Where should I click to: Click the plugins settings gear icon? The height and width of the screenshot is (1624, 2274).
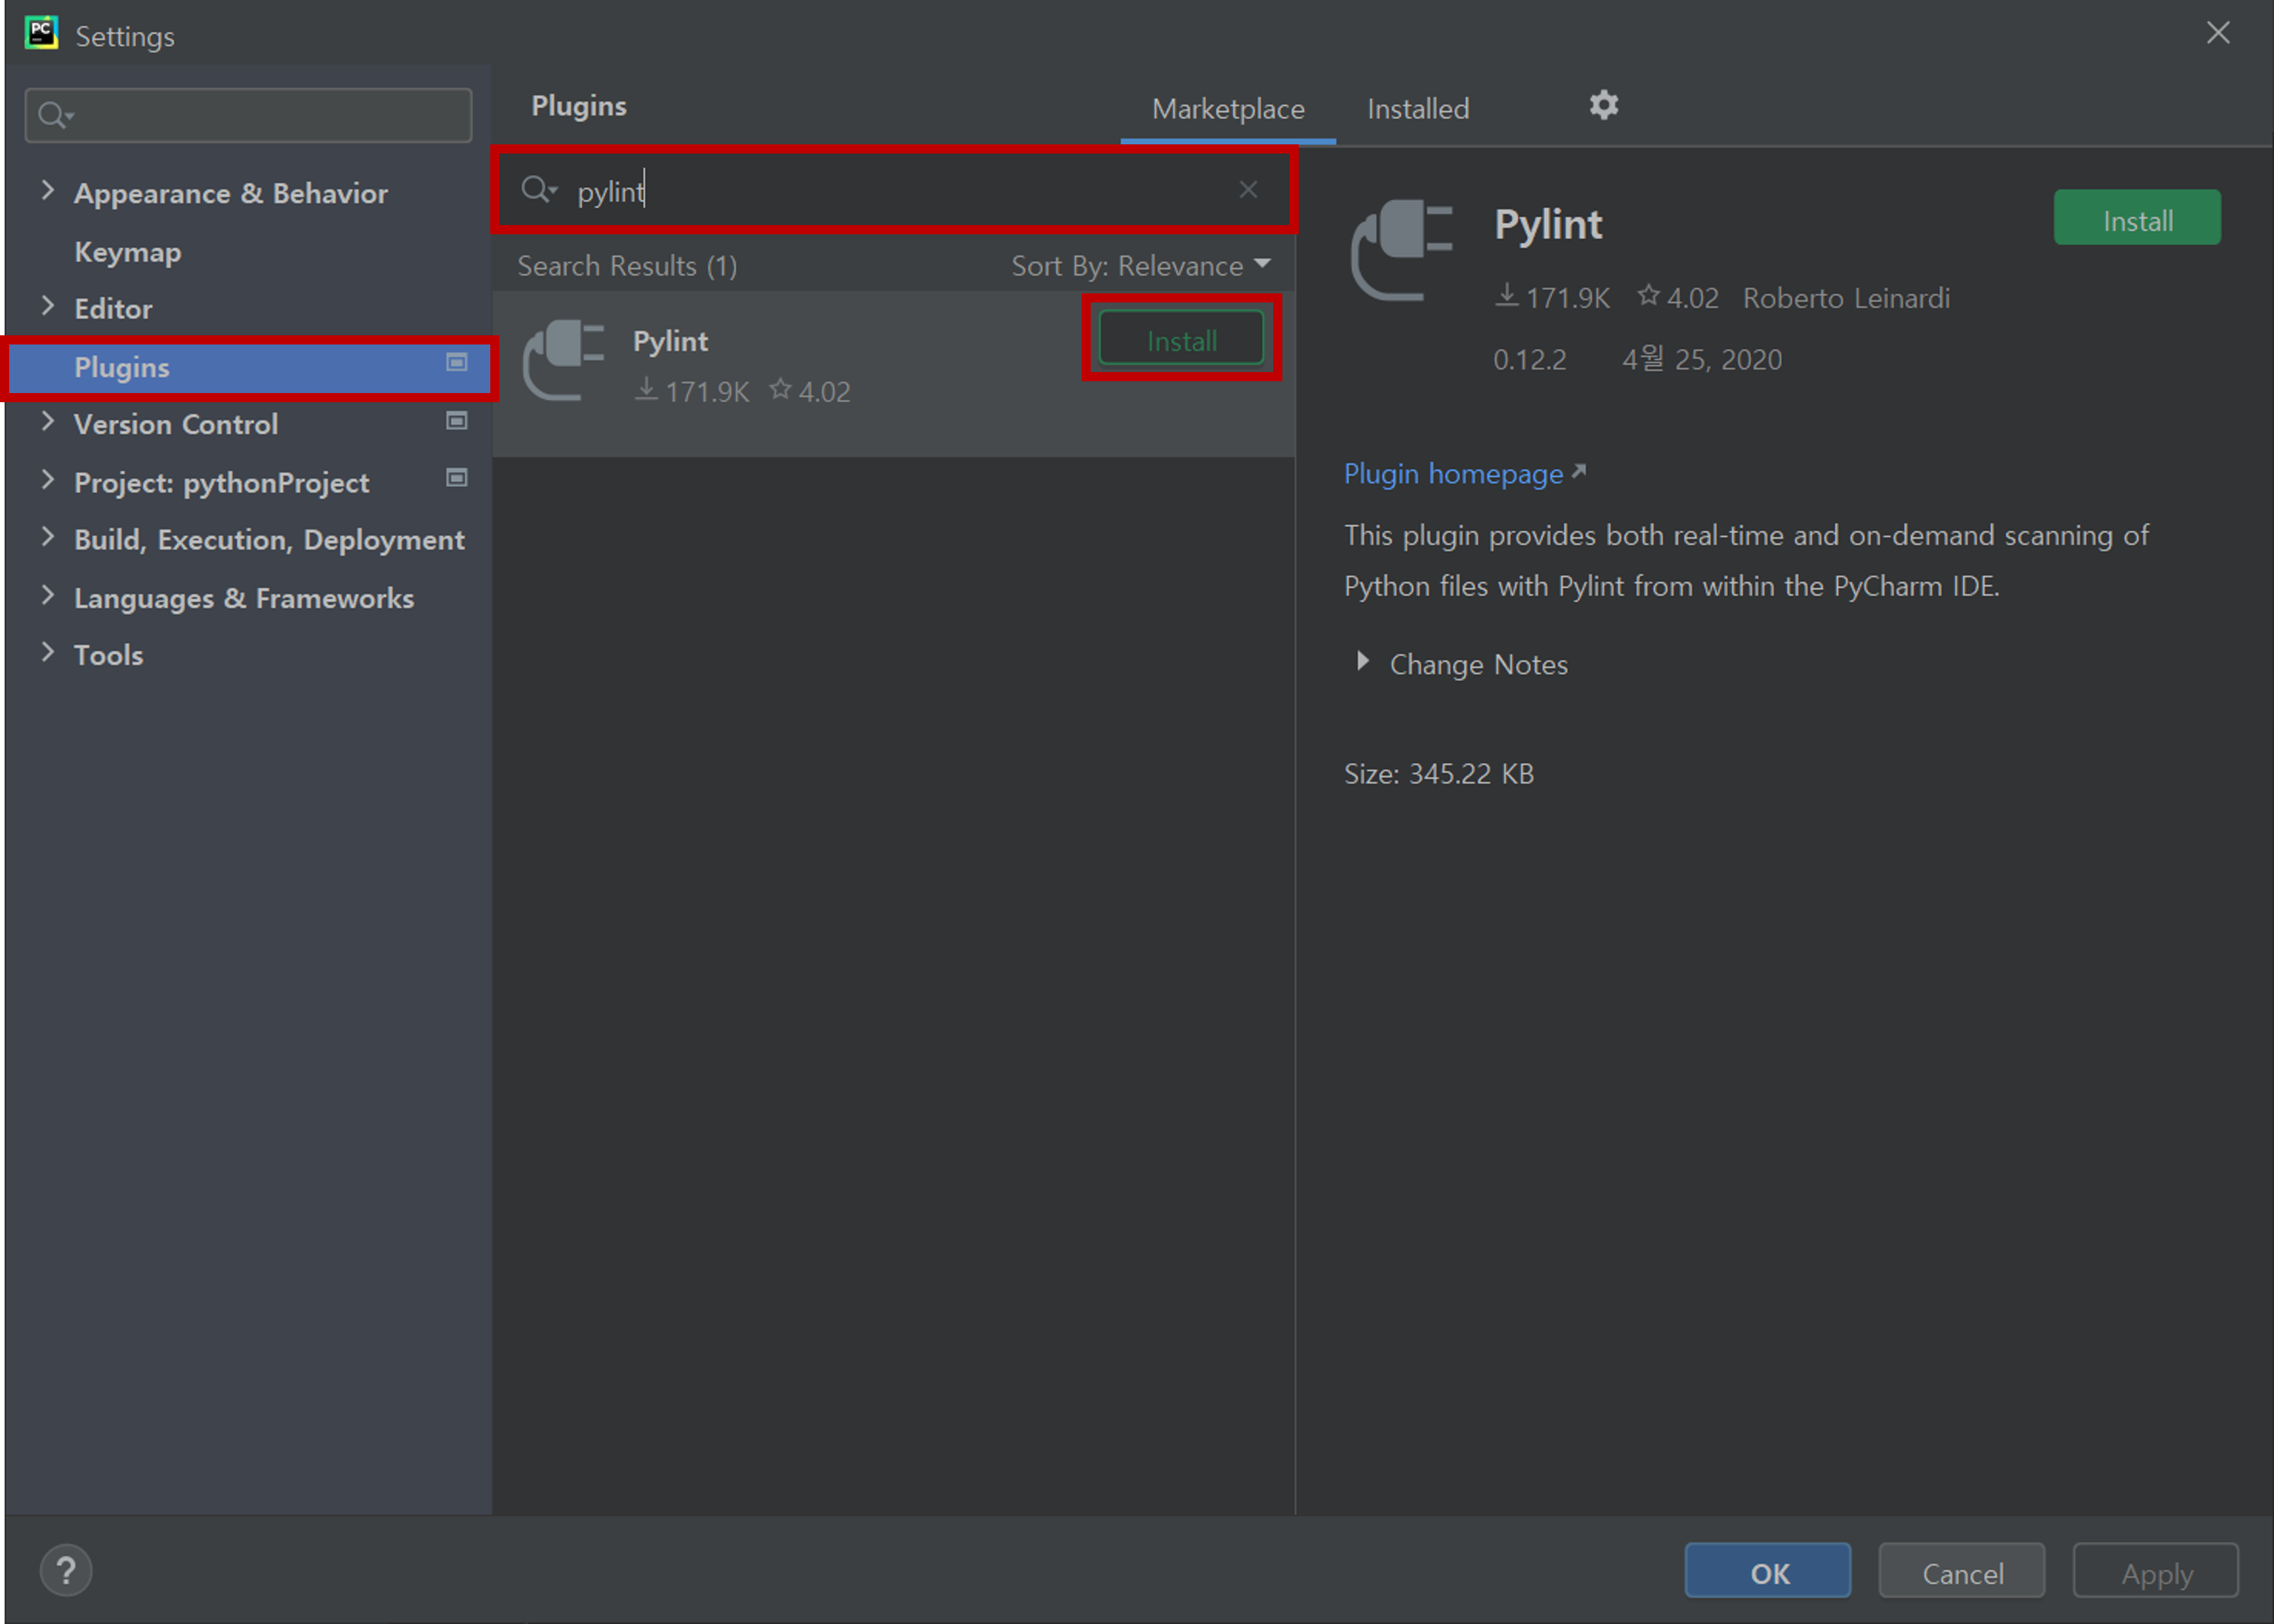tap(1603, 105)
